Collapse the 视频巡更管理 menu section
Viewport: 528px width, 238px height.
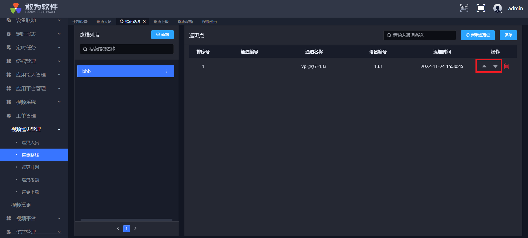pos(59,129)
